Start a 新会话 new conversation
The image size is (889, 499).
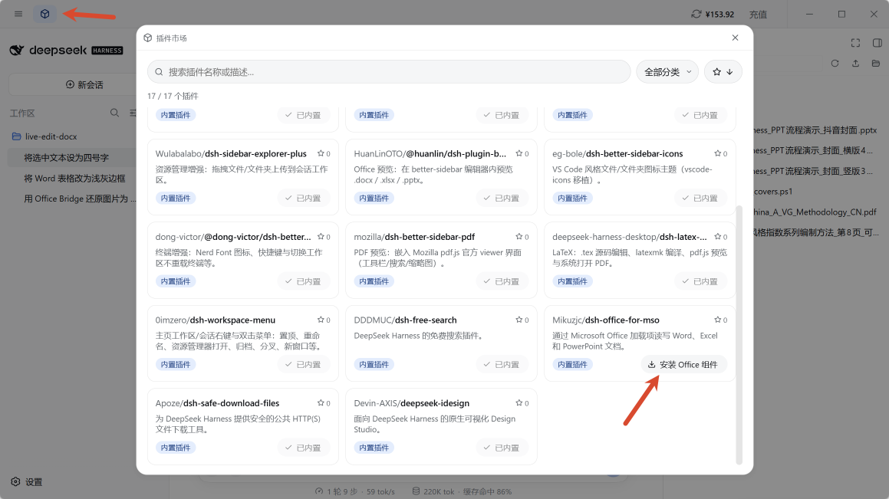(x=84, y=84)
